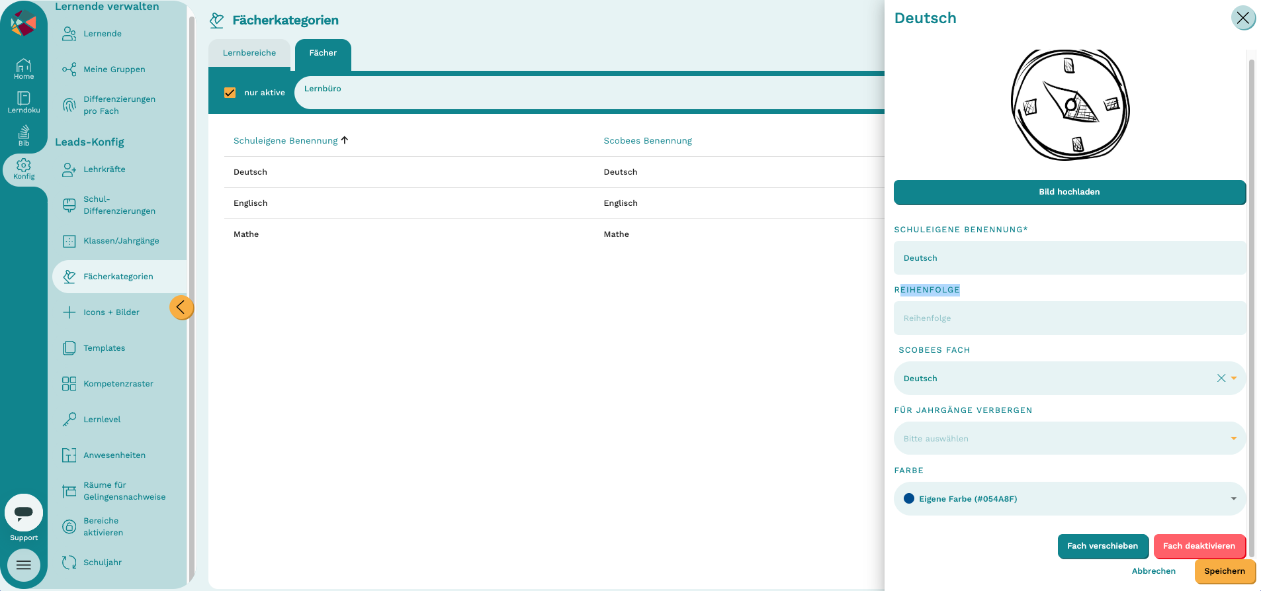Expand the Scobees Fach dropdown
This screenshot has height=591, width=1261.
1234,378
